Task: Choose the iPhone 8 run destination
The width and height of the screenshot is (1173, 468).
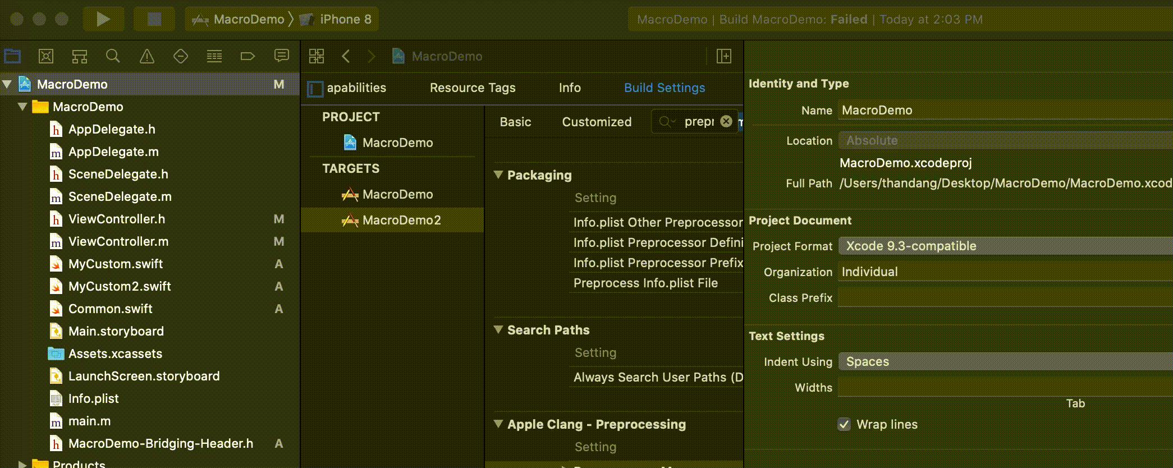Action: (x=336, y=20)
